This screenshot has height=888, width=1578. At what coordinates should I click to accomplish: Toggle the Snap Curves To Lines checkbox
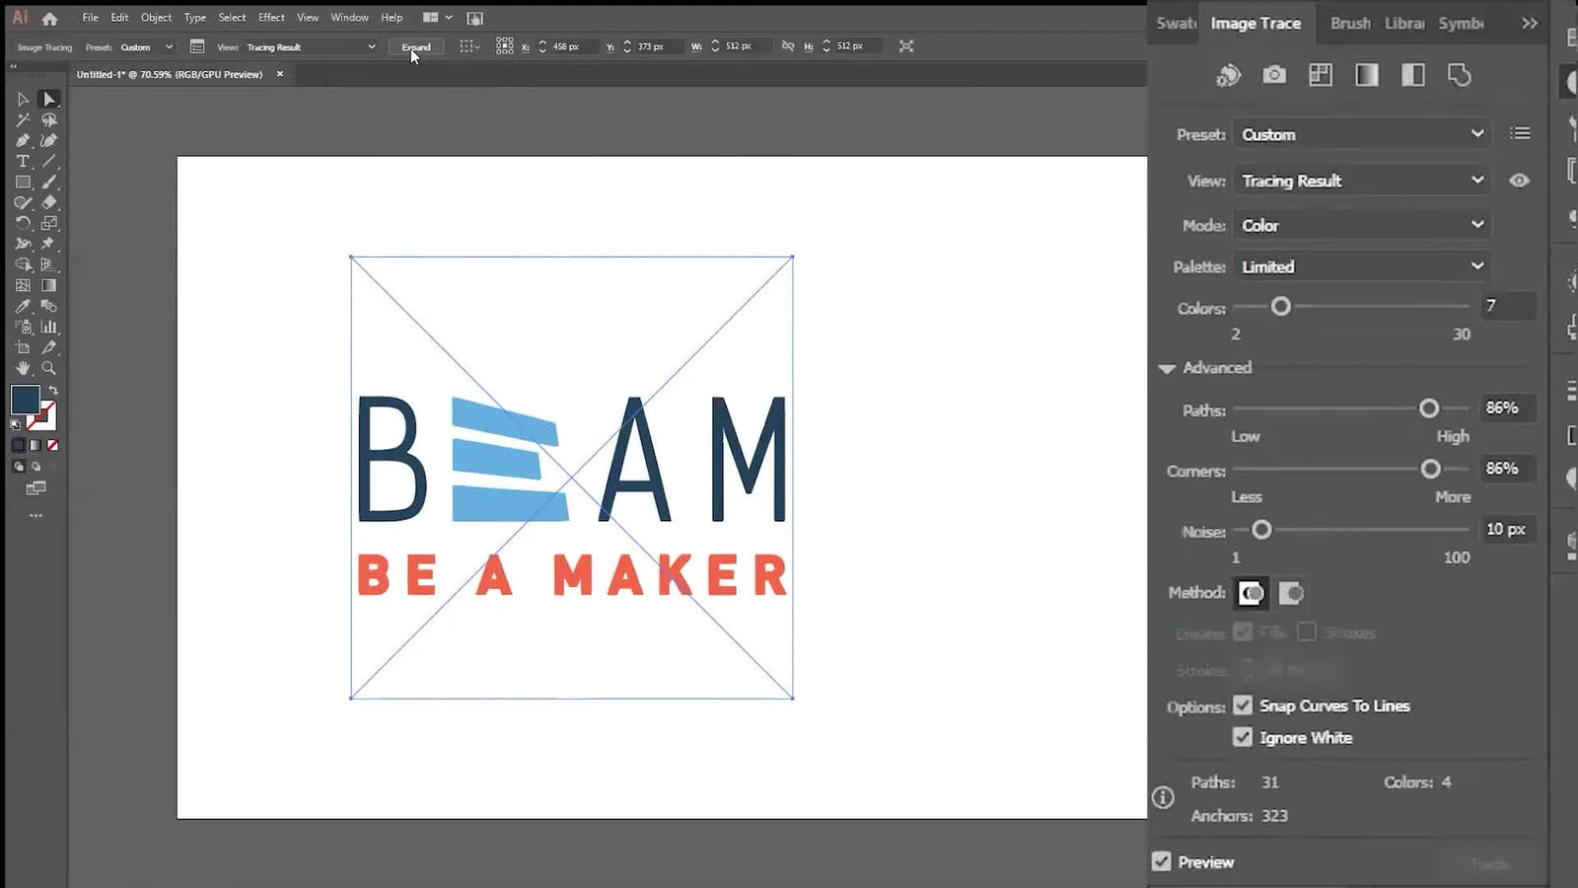(x=1243, y=705)
